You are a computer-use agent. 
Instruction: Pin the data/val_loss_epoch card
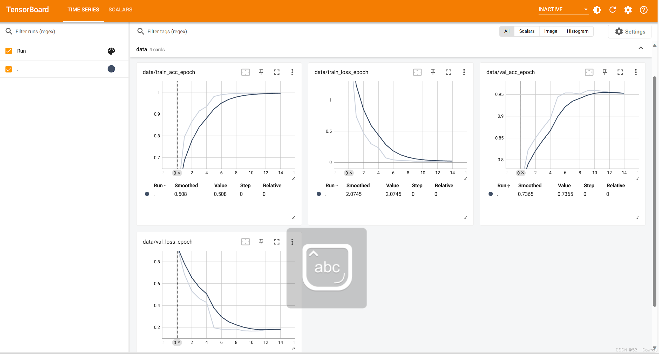261,242
